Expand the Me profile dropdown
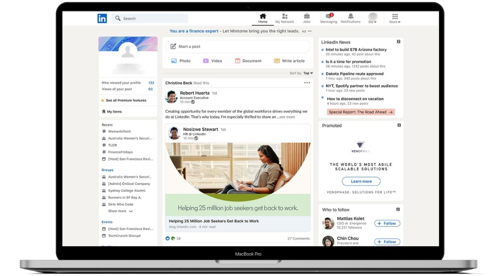 click(x=373, y=18)
